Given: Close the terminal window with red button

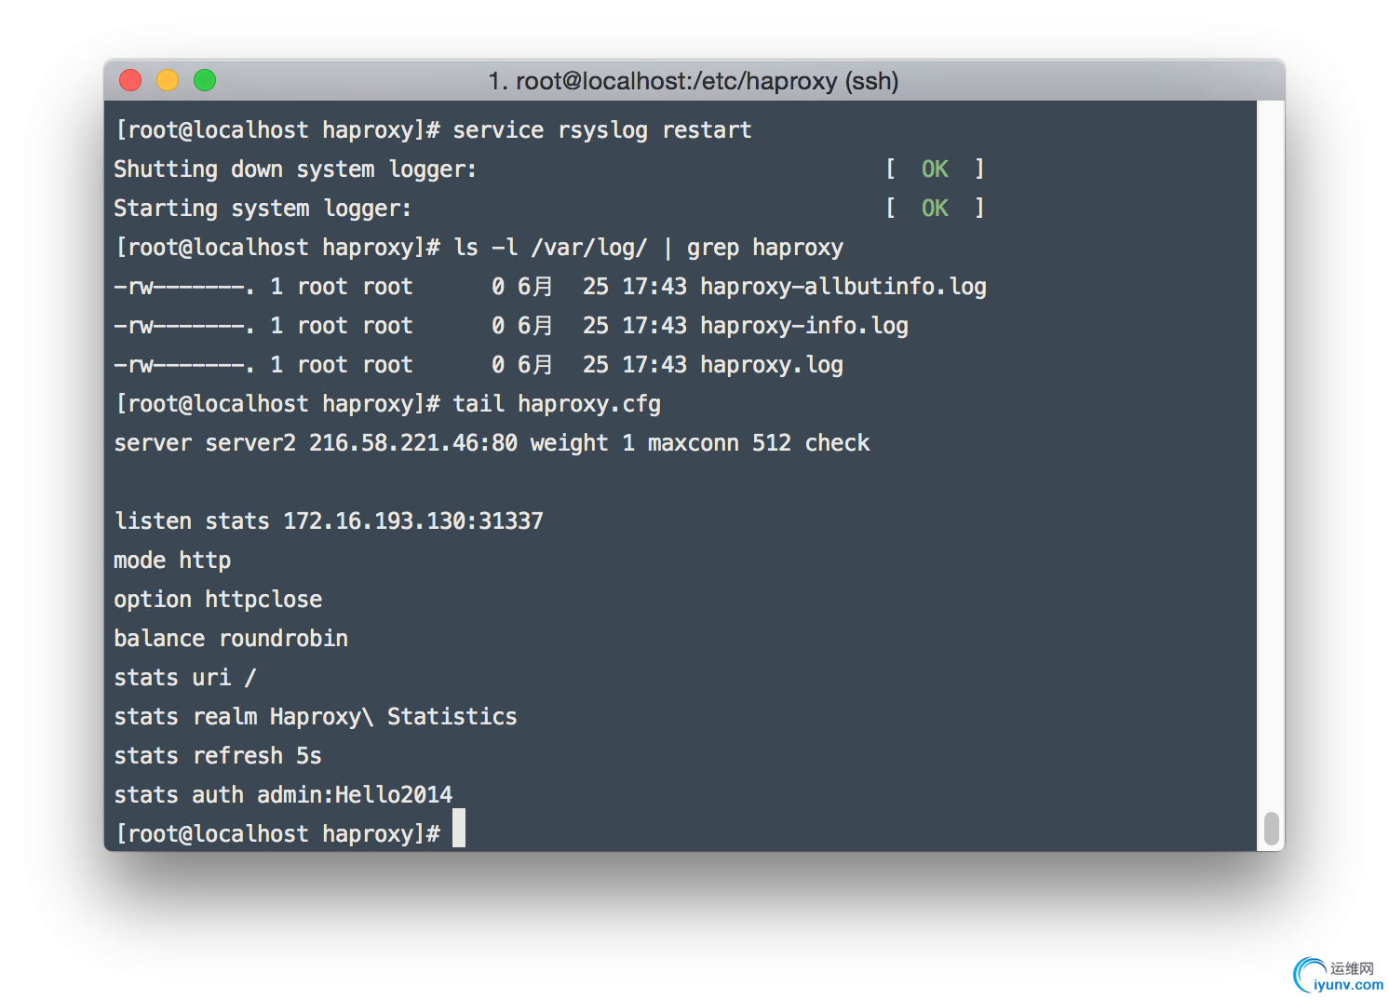Looking at the screenshot, I should point(130,80).
